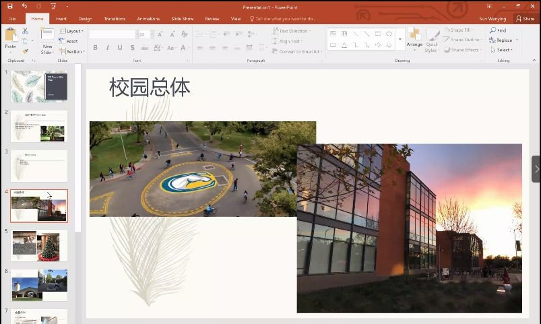The image size is (541, 324).
Task: Click the Reset slide icon
Action: point(69,41)
